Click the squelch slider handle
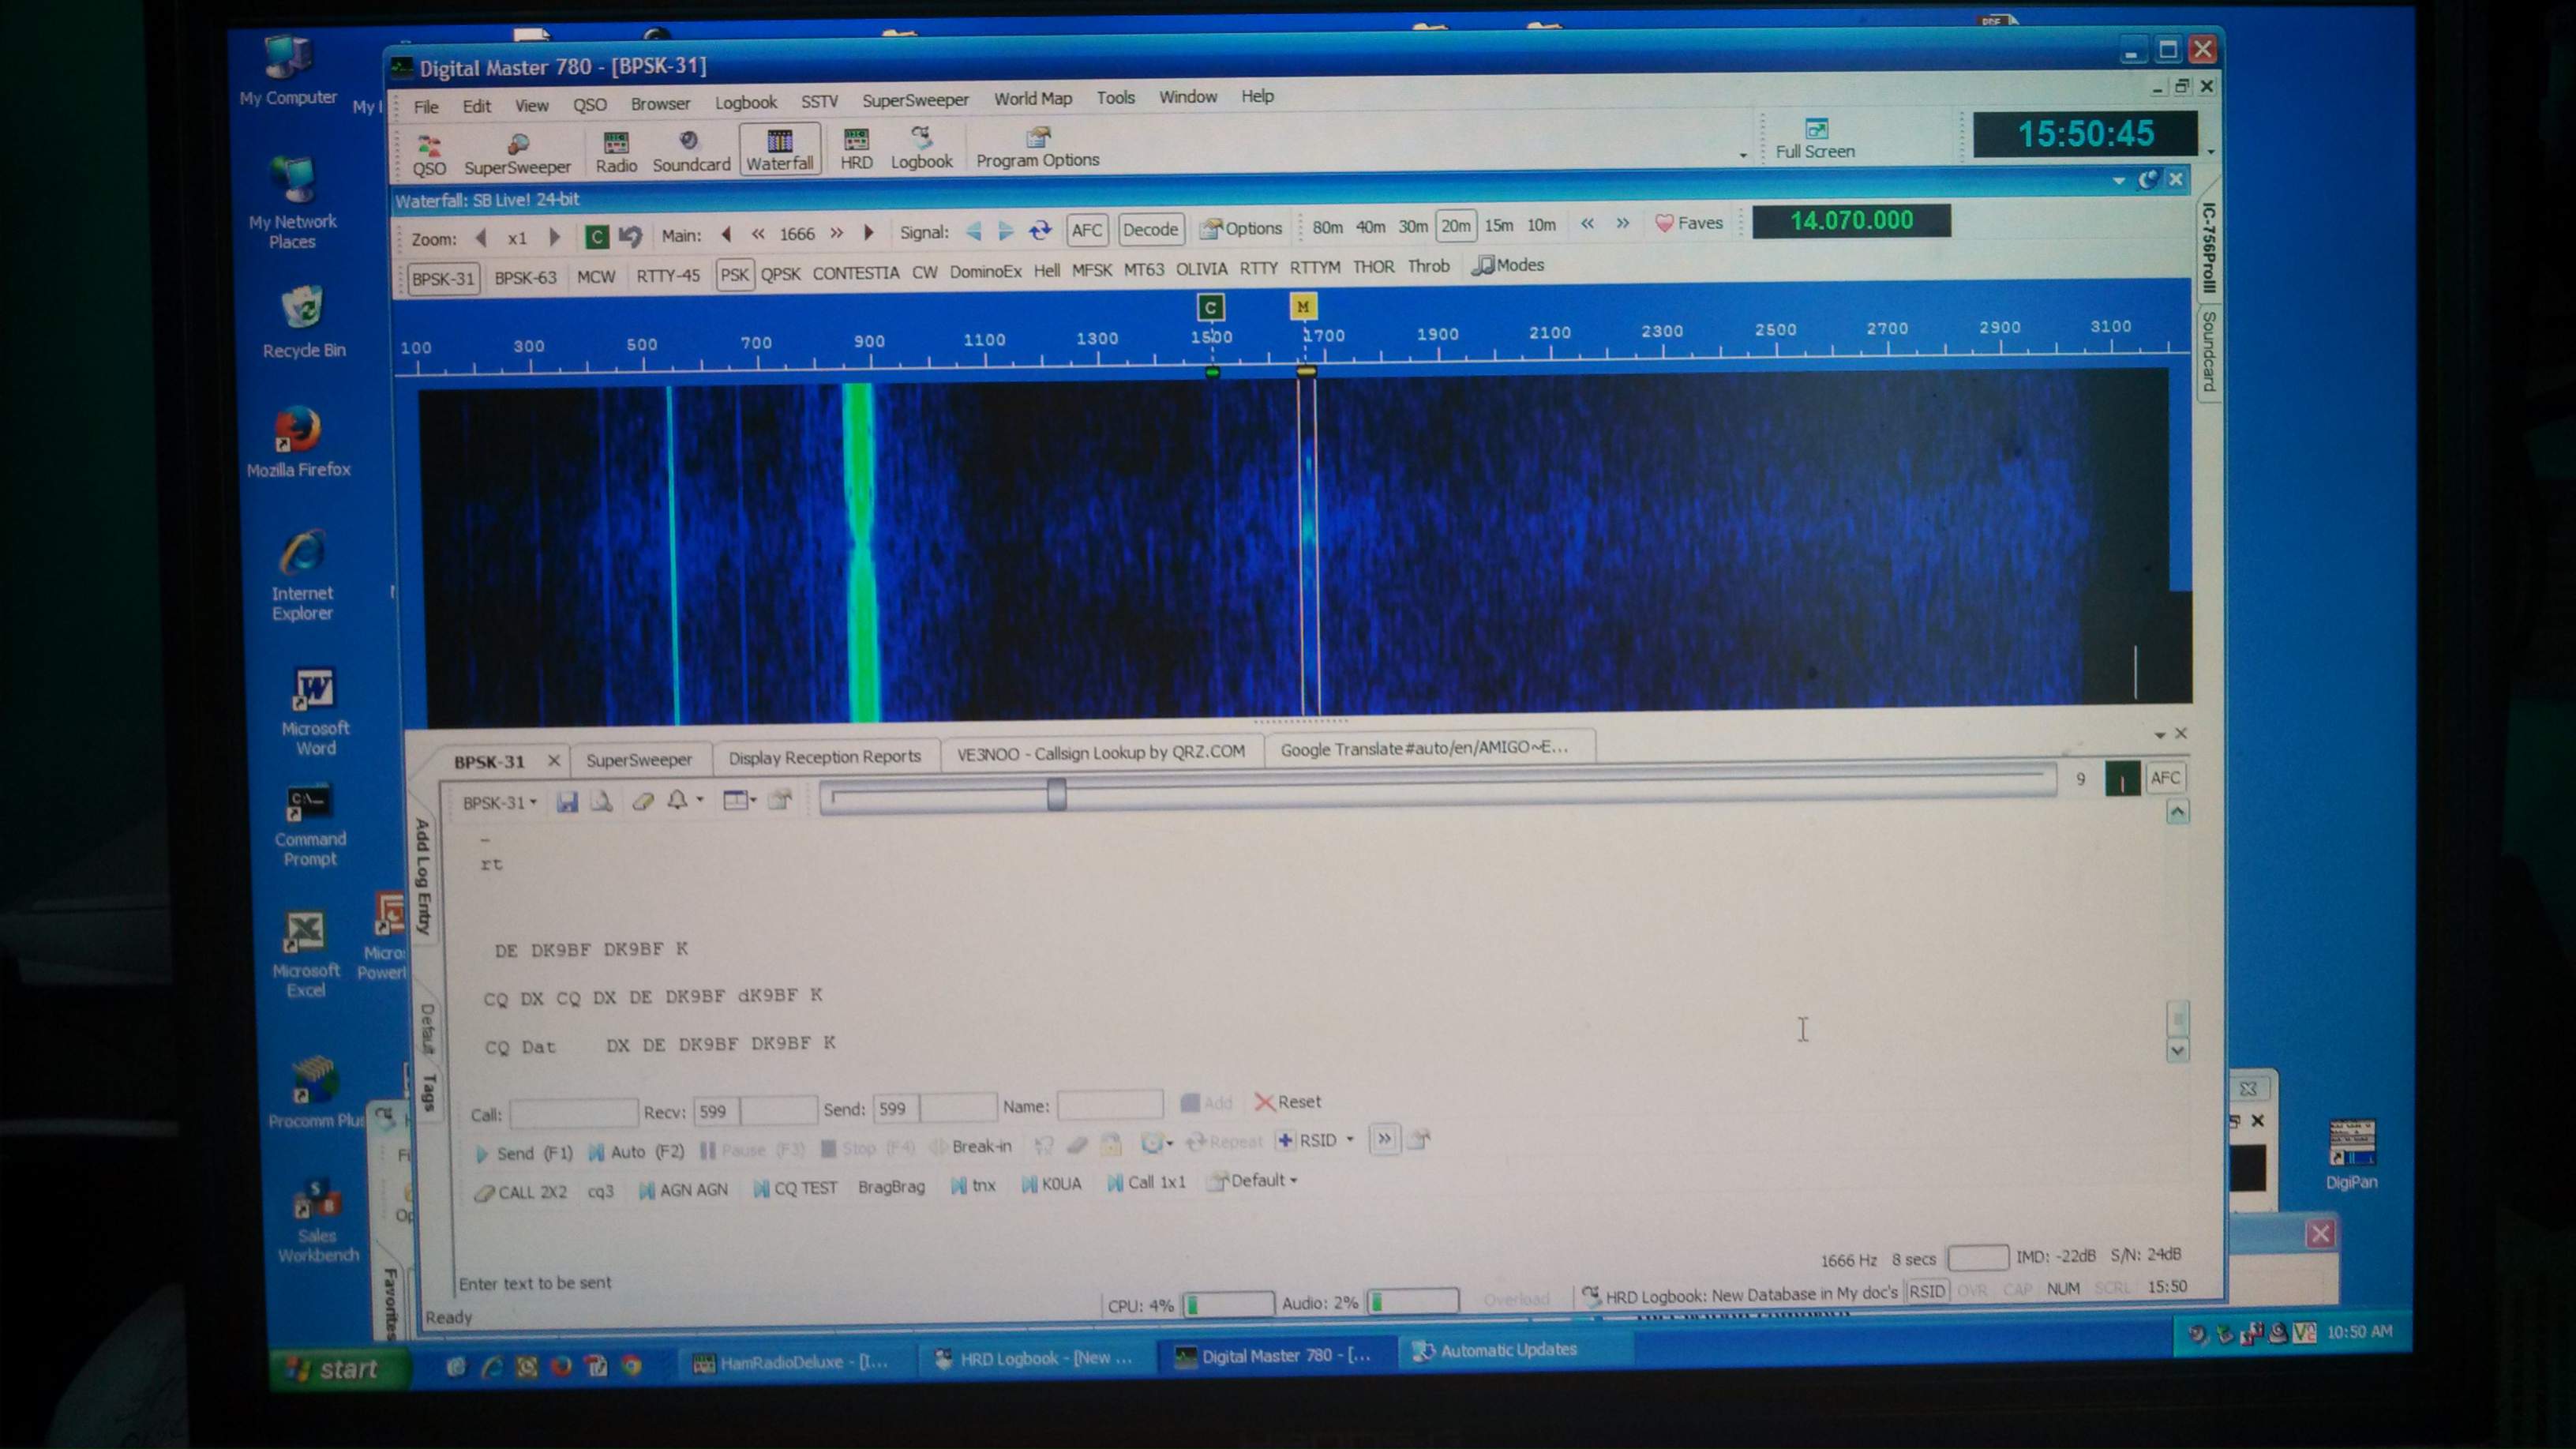 click(1056, 796)
